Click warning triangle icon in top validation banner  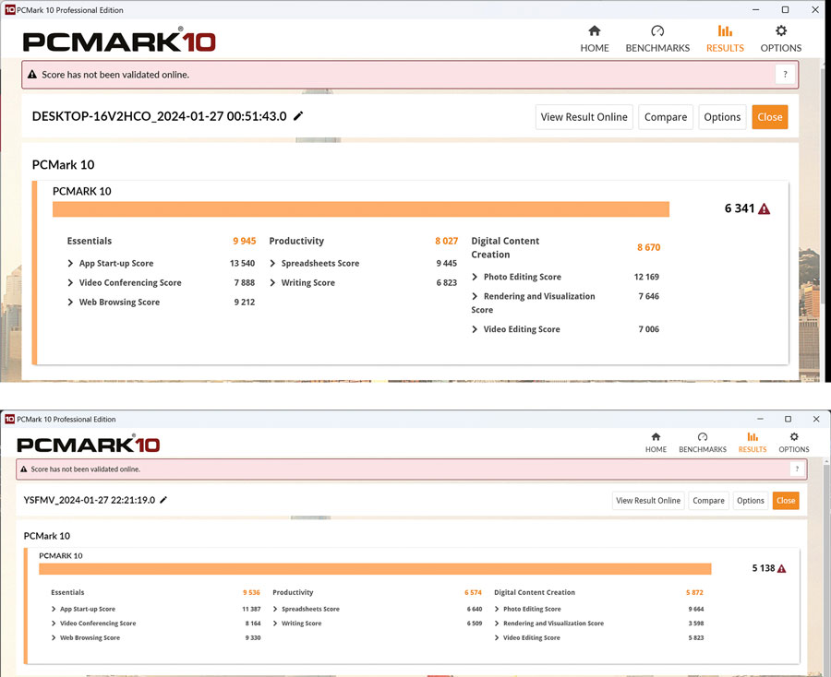coord(31,75)
